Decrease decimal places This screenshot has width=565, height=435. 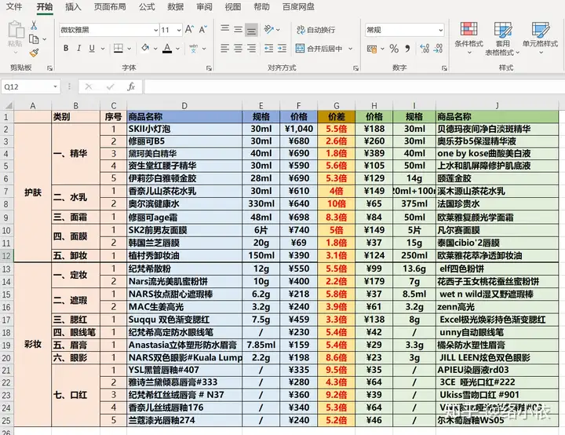point(438,49)
